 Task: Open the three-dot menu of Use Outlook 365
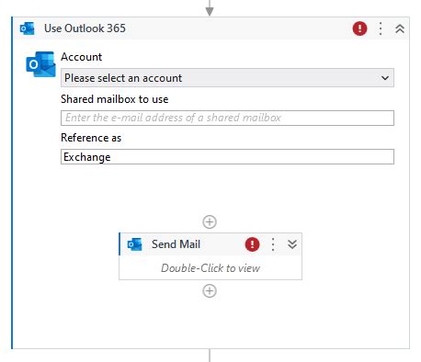coord(381,28)
